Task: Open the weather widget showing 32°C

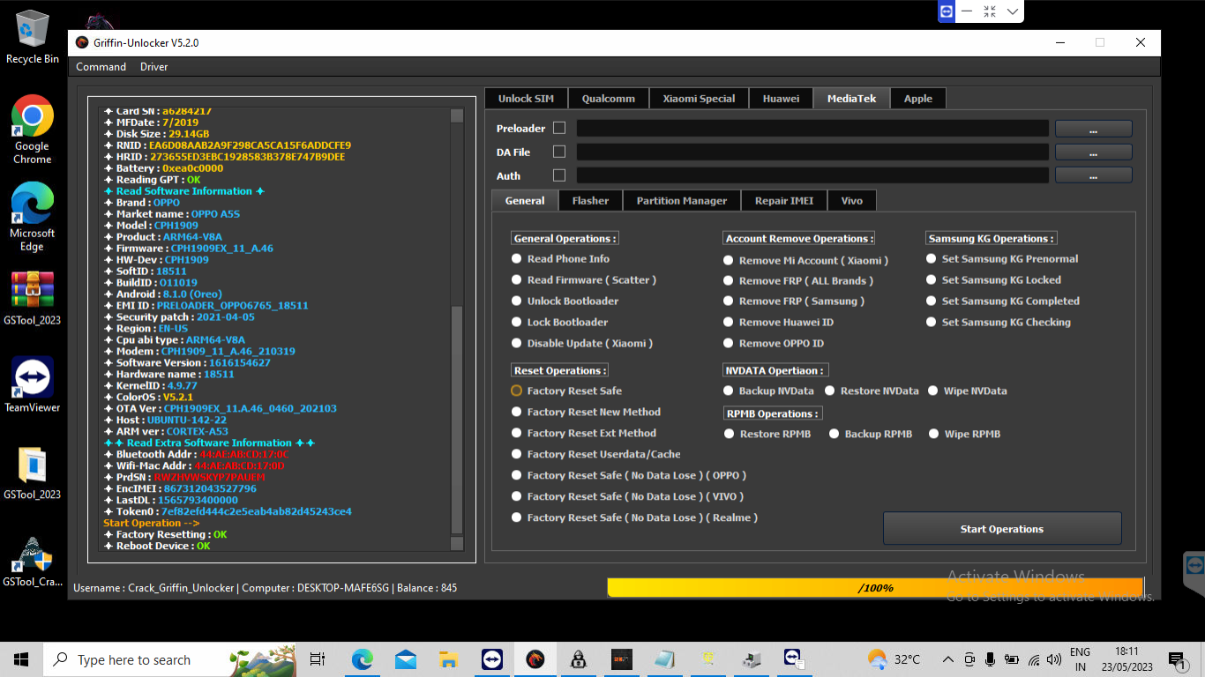Action: click(x=894, y=659)
